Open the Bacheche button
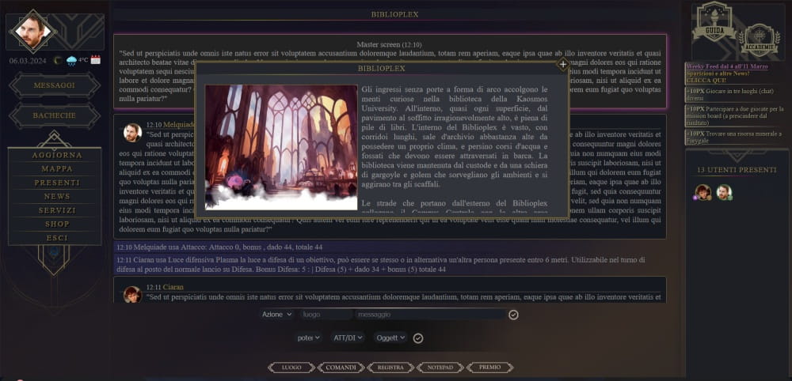 click(x=55, y=115)
